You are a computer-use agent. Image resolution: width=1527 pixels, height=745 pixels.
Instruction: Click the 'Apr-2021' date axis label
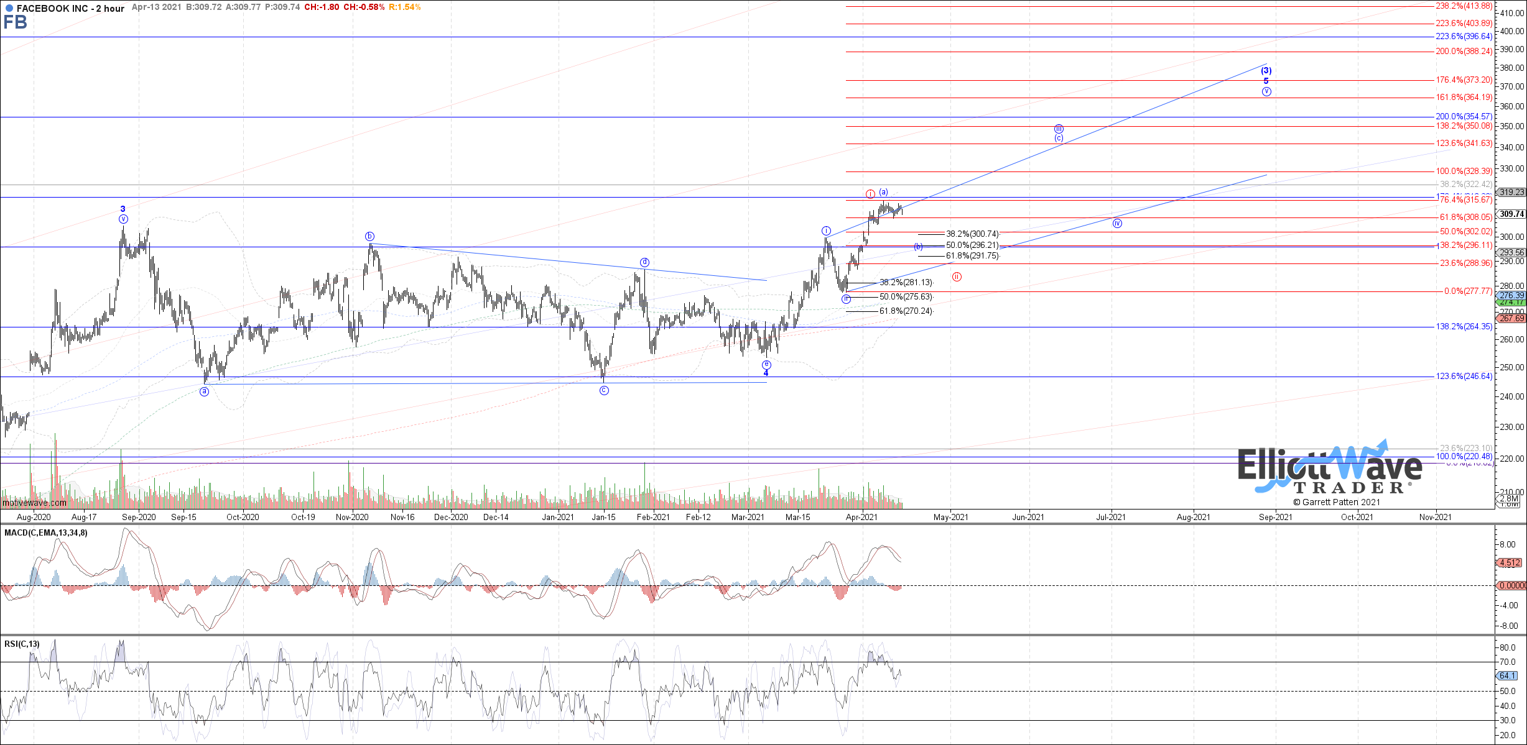(861, 518)
